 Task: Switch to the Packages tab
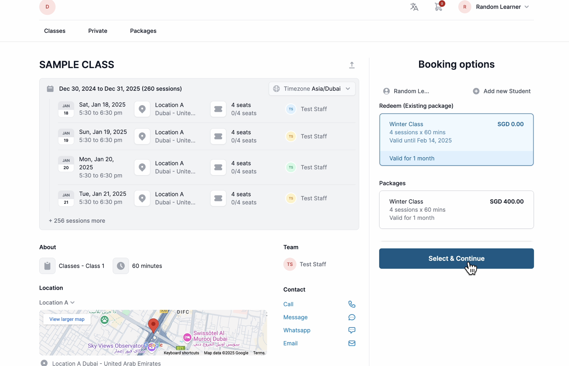143,31
